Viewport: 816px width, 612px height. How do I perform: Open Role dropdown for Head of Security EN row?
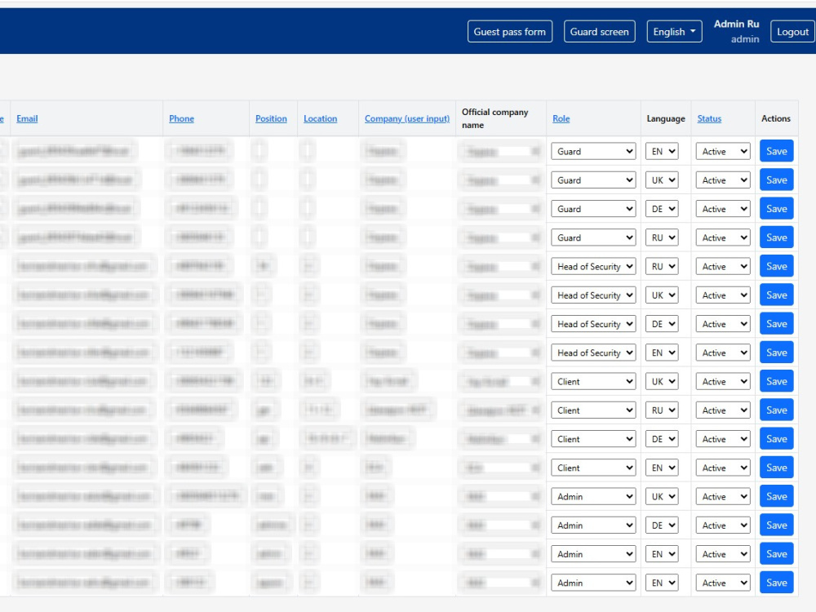point(593,353)
